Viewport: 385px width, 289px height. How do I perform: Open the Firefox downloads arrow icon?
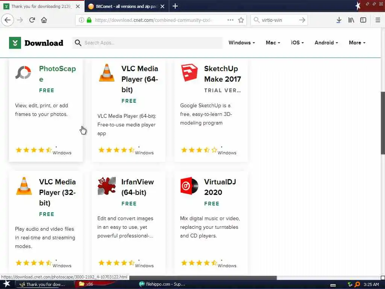pyautogui.click(x=339, y=20)
